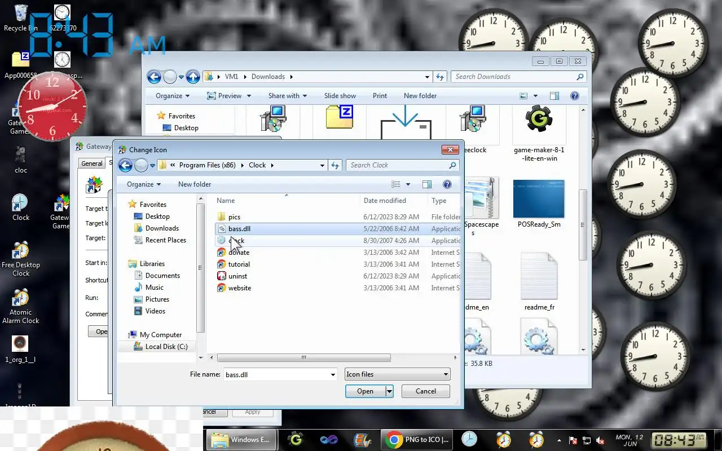Click Print in Downloads toolbar
This screenshot has height=451, width=722.
[x=380, y=96]
